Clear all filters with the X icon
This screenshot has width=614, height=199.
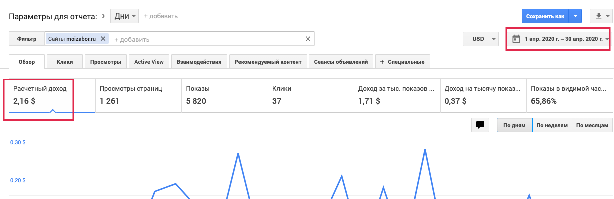tap(308, 39)
